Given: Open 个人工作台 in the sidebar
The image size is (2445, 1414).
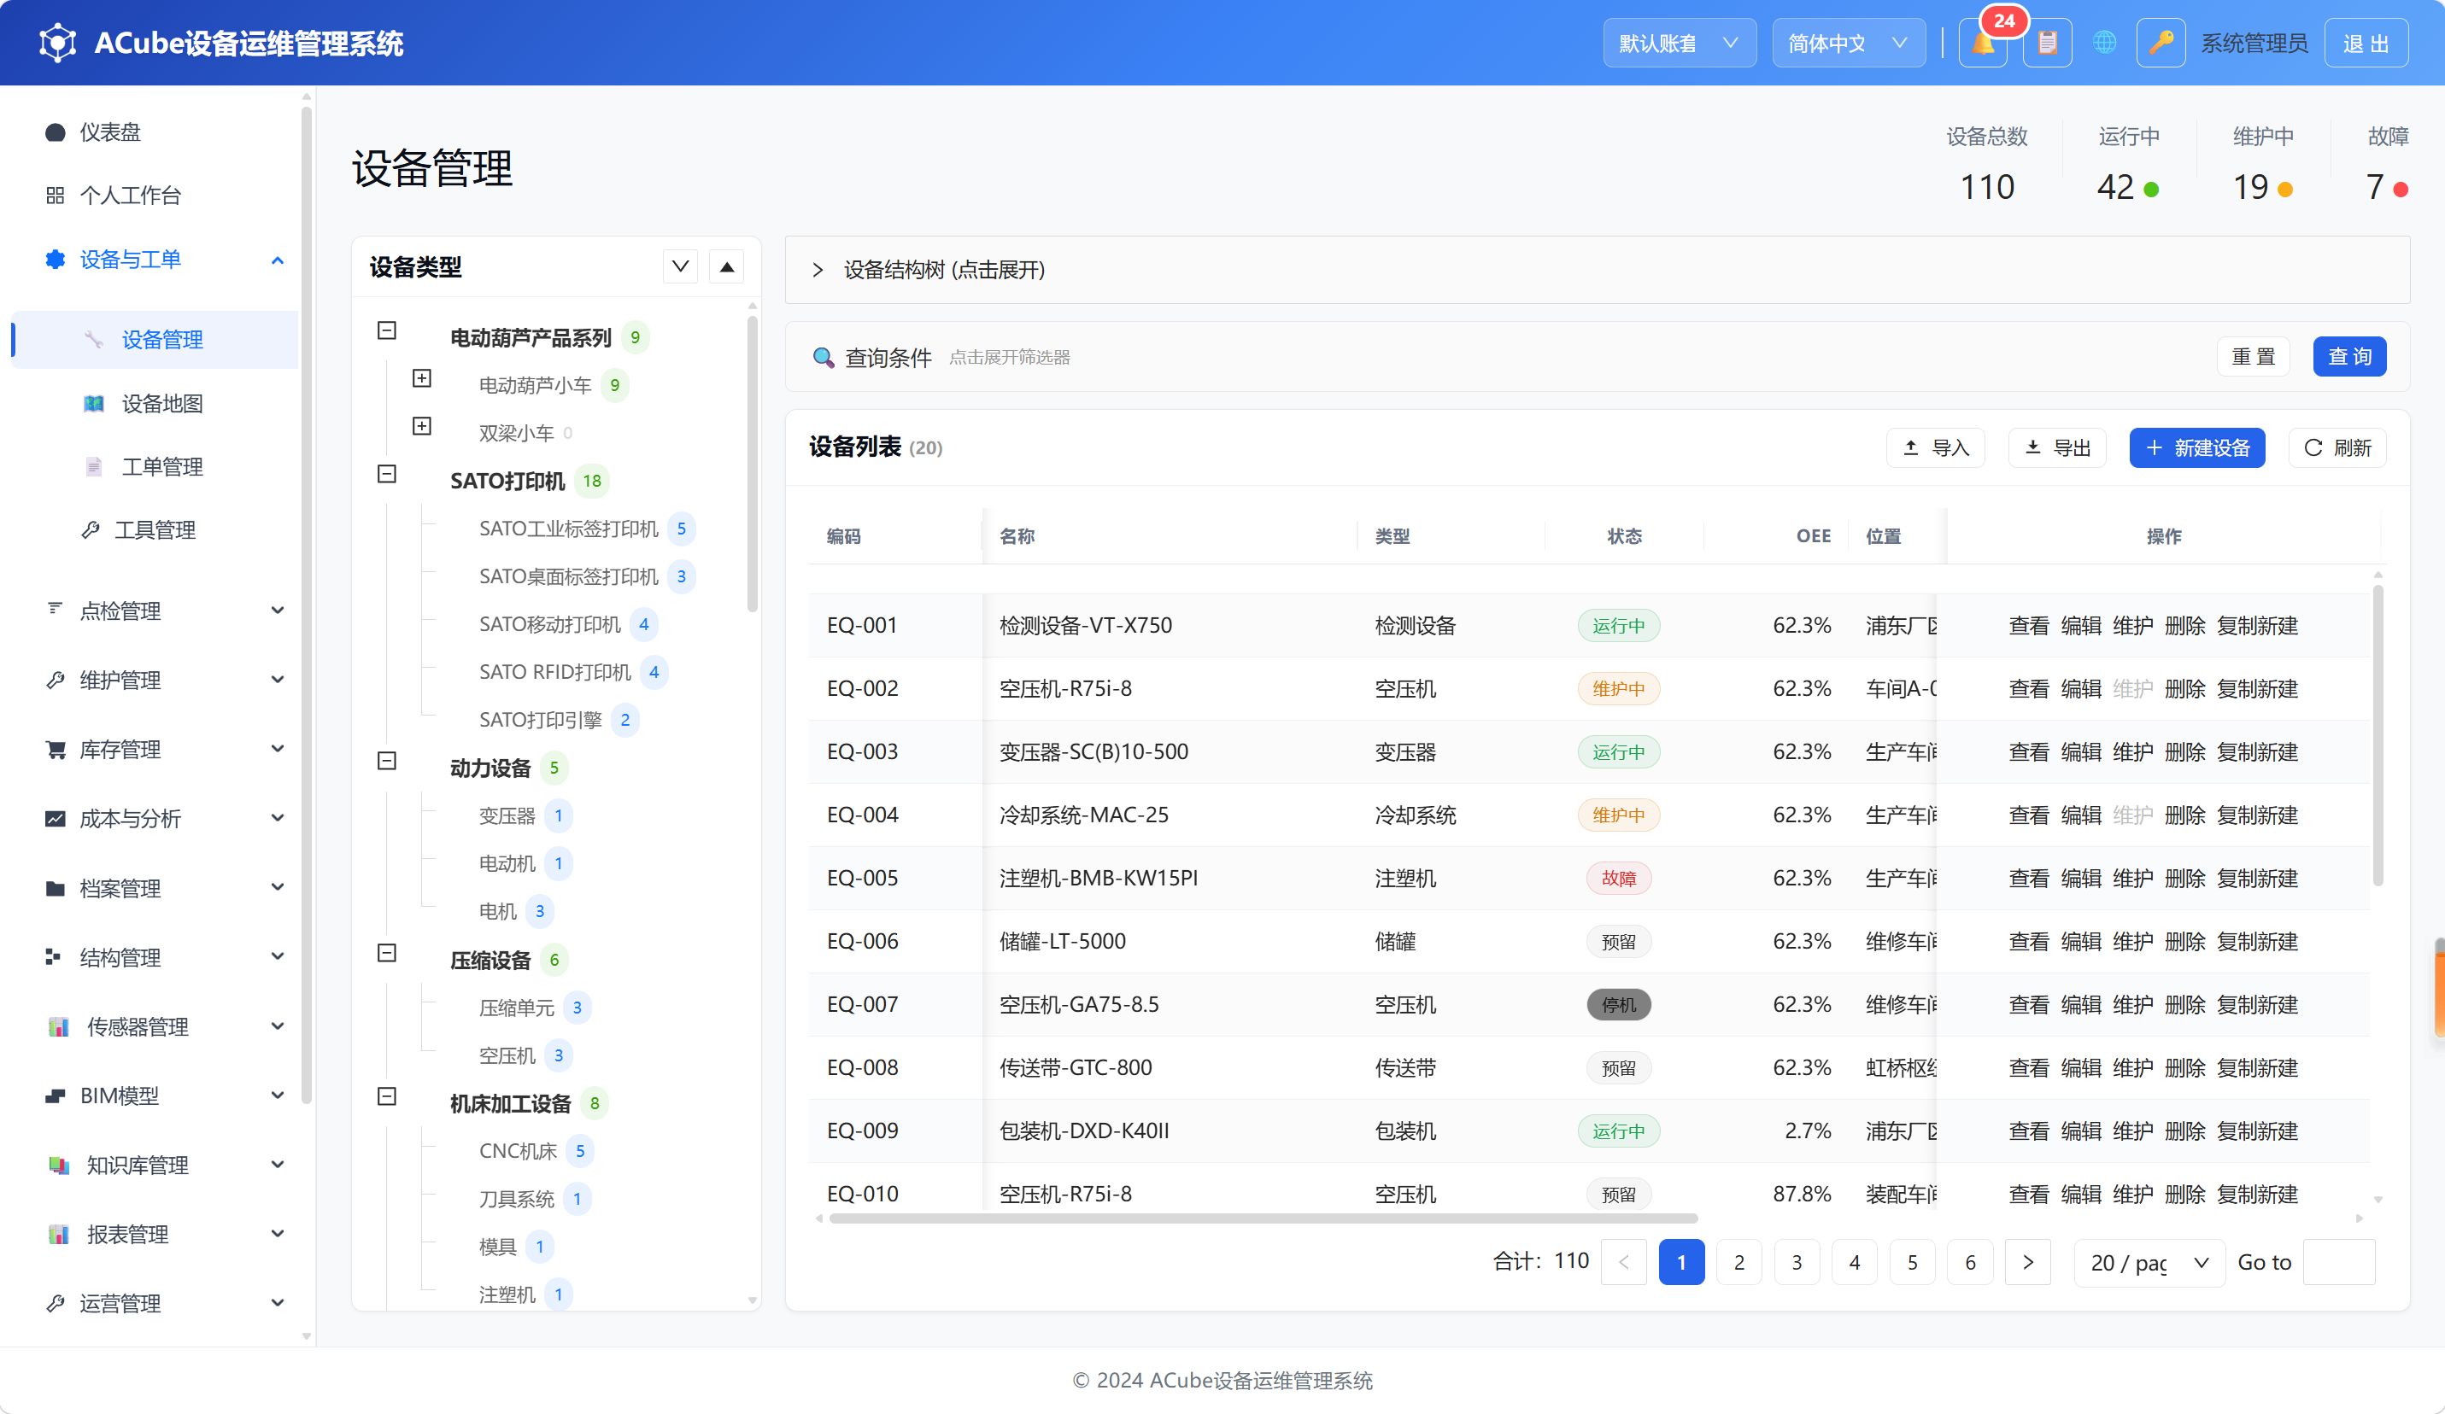Looking at the screenshot, I should pyautogui.click(x=155, y=195).
